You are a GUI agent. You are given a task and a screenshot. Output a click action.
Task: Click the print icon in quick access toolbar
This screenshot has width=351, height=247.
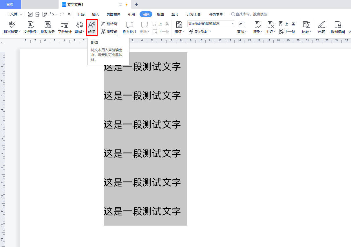37,14
